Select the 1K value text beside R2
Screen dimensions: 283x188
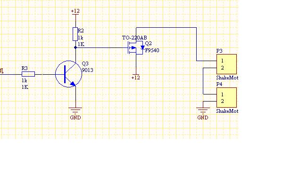[x=81, y=44]
